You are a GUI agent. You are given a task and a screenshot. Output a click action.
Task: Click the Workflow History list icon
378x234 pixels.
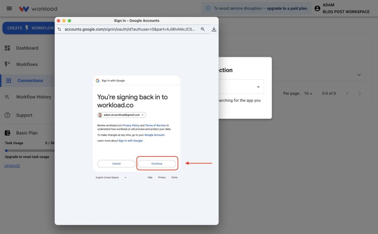point(7,97)
